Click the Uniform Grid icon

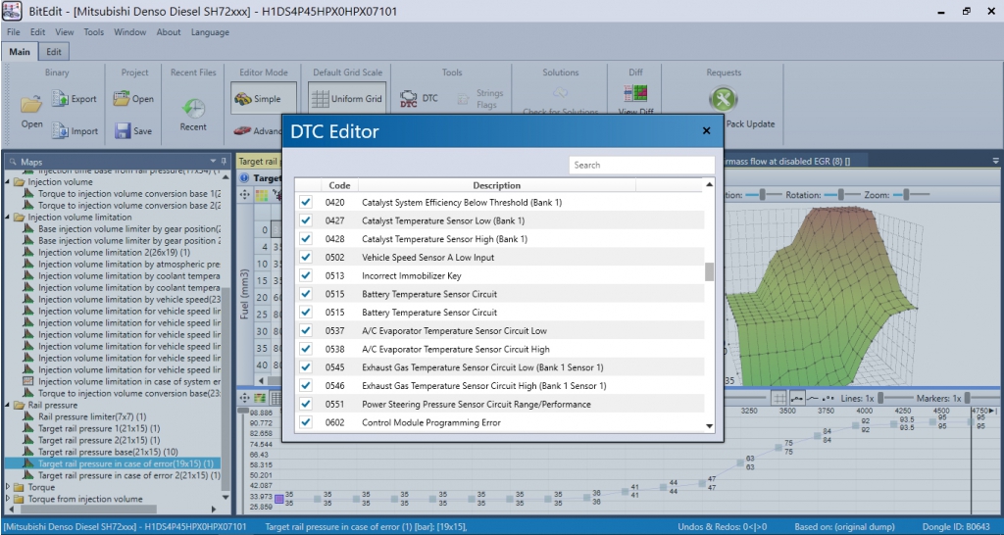tap(320, 99)
